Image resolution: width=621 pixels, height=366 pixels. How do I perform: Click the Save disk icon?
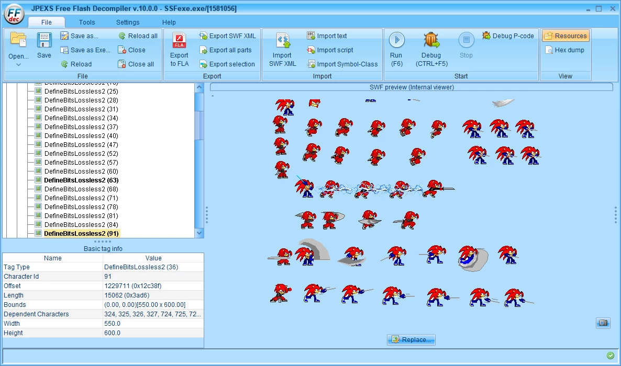pyautogui.click(x=44, y=41)
